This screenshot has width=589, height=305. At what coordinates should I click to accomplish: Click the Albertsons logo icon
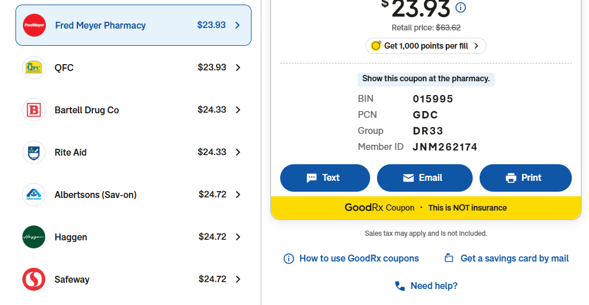(x=34, y=195)
